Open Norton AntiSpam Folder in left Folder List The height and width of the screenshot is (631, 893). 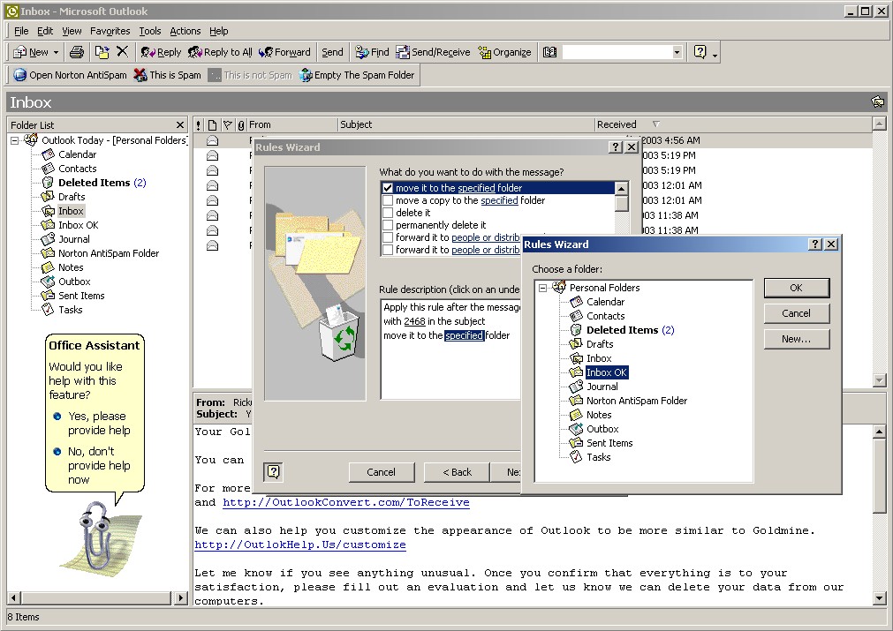pyautogui.click(x=109, y=253)
